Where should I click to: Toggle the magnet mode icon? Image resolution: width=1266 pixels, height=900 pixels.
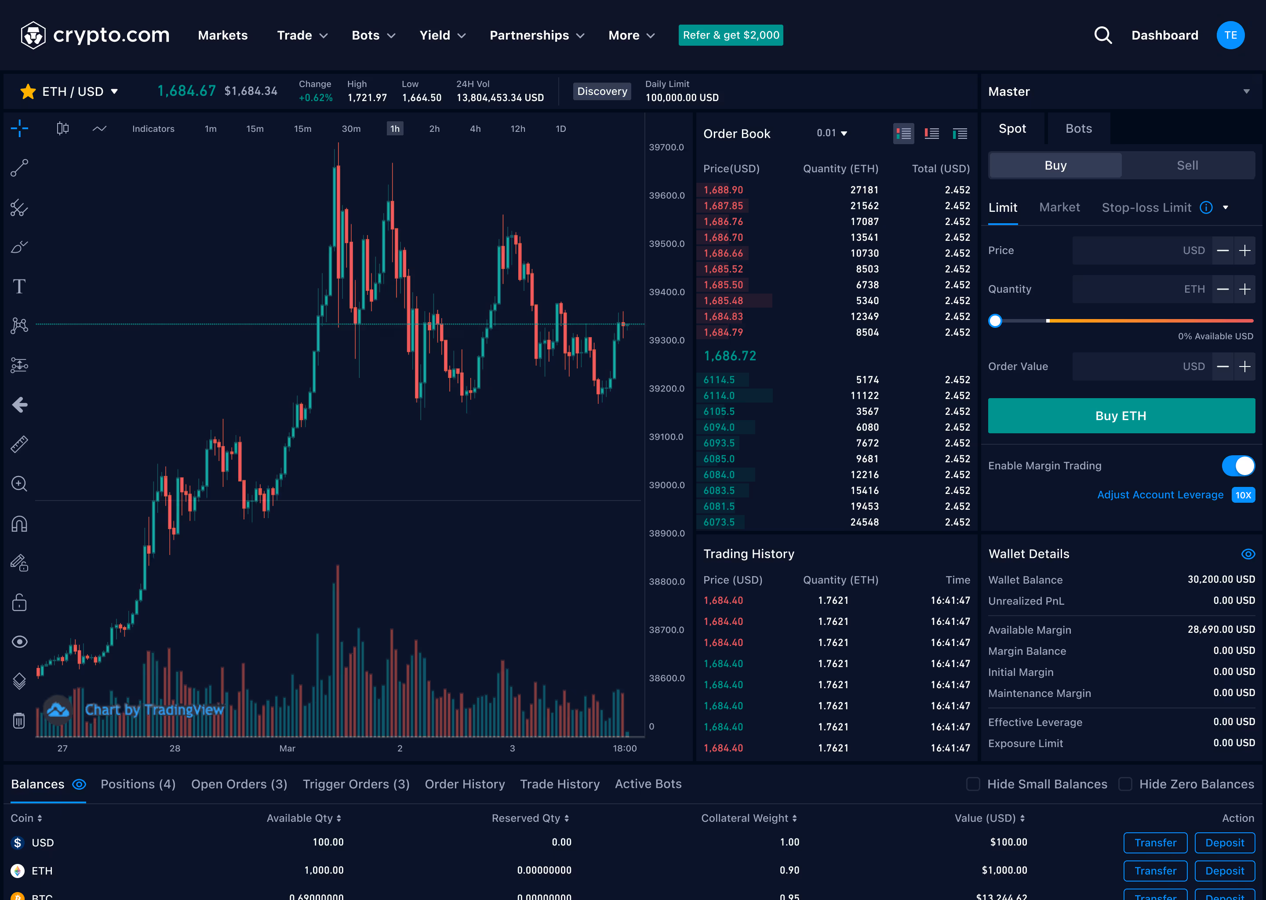(x=19, y=524)
